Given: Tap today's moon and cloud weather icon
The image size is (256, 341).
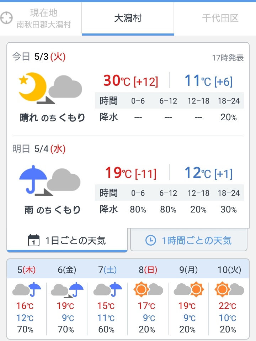Looking at the screenshot, I should pos(50,88).
